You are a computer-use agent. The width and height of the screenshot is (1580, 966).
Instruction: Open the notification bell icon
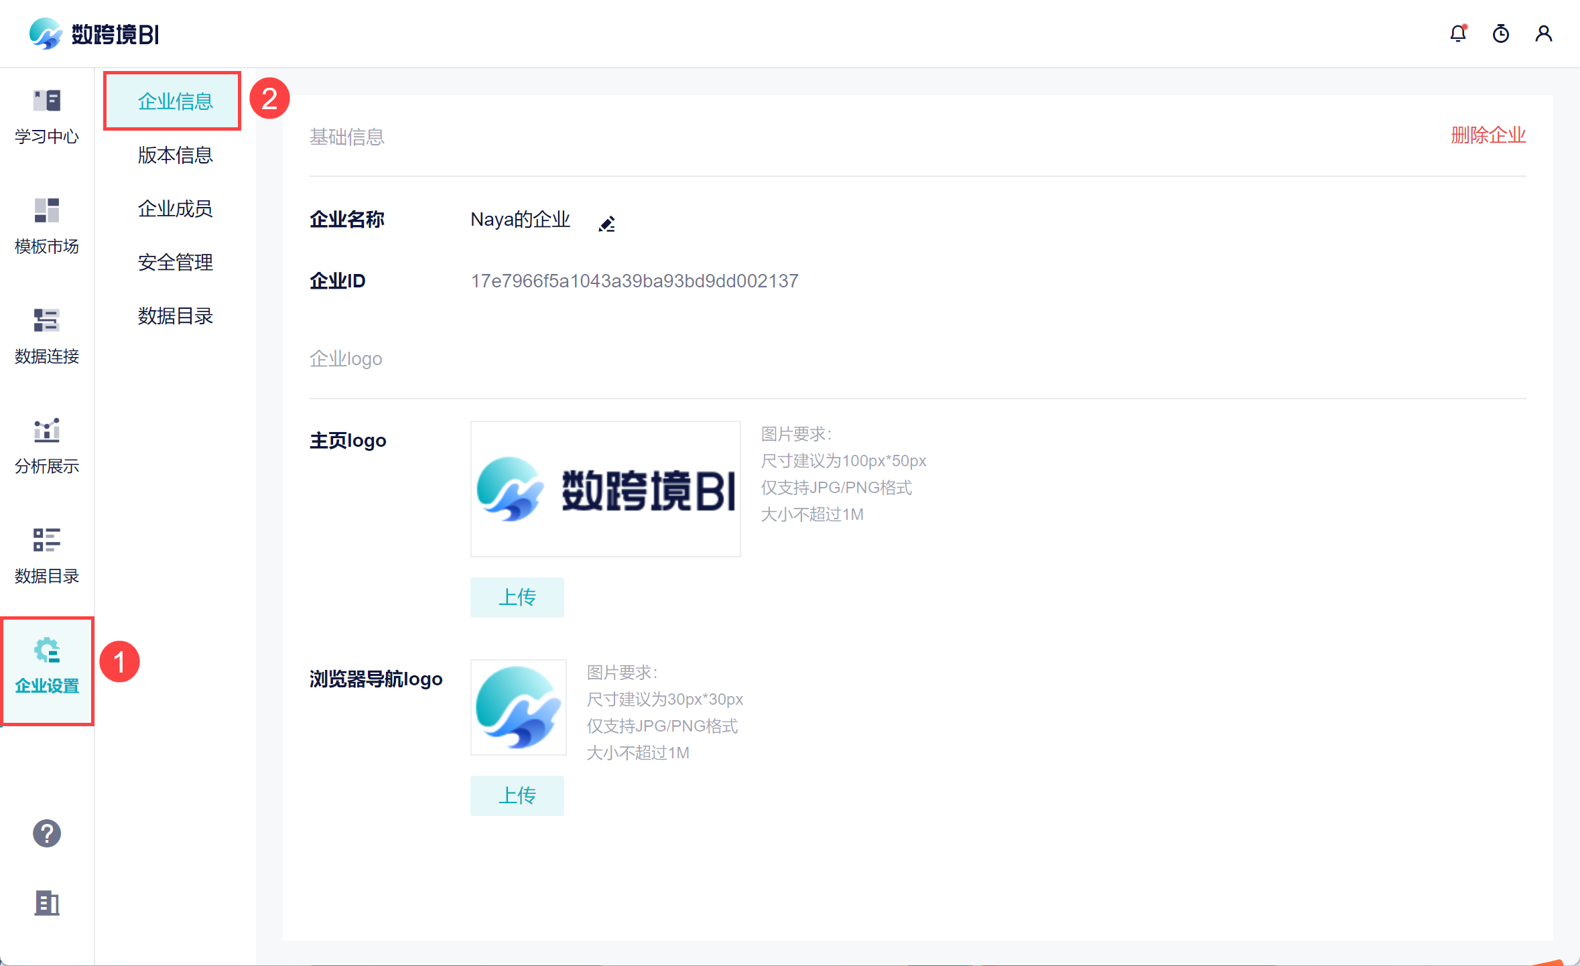pos(1458,33)
